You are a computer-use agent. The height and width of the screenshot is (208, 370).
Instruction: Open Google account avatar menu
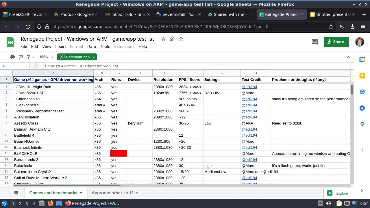[360, 42]
